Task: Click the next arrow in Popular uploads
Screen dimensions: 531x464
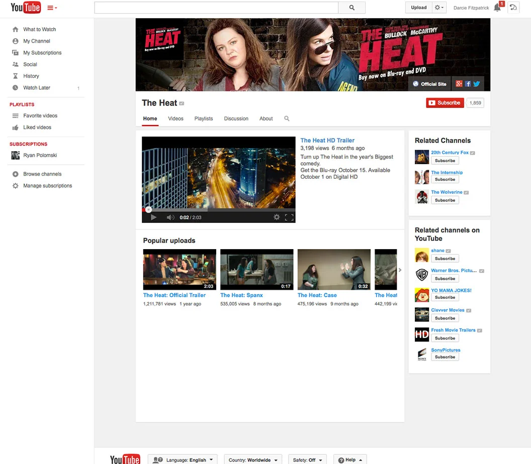Action: 400,270
